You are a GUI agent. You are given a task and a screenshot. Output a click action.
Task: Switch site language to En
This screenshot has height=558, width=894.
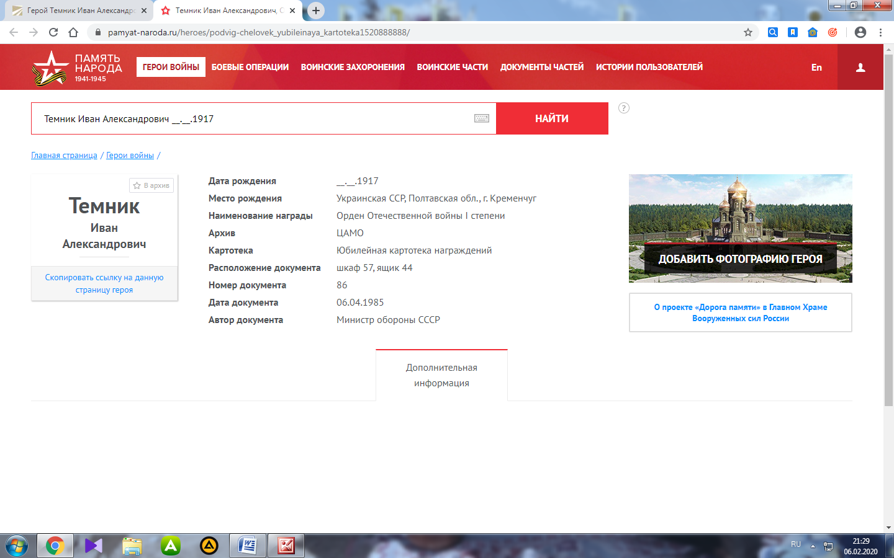pyautogui.click(x=816, y=68)
